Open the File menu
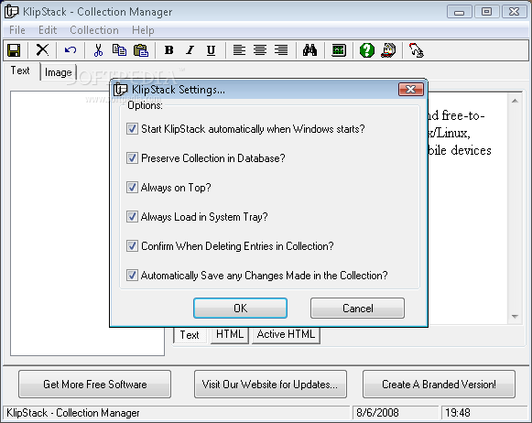The height and width of the screenshot is (423, 532). tap(17, 30)
